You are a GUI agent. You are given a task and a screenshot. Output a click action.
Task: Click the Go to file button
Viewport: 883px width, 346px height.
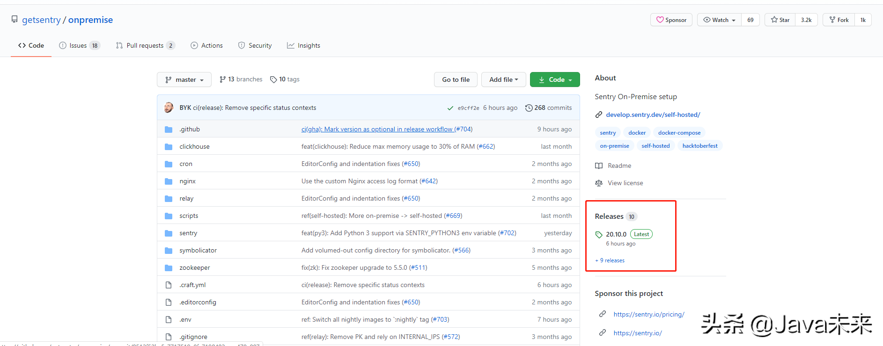point(456,79)
